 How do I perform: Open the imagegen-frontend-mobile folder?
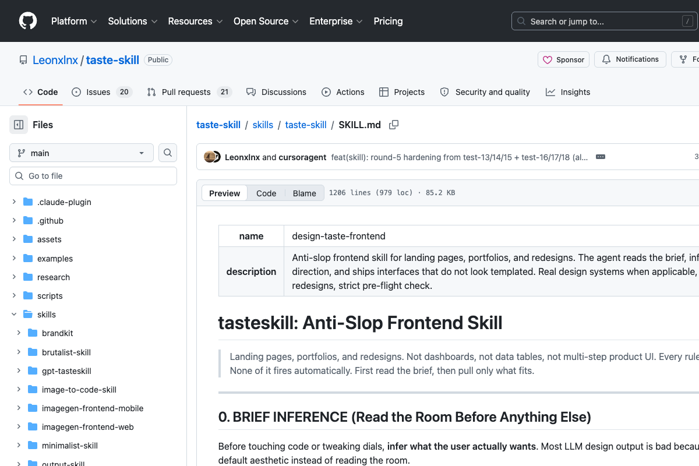click(93, 408)
